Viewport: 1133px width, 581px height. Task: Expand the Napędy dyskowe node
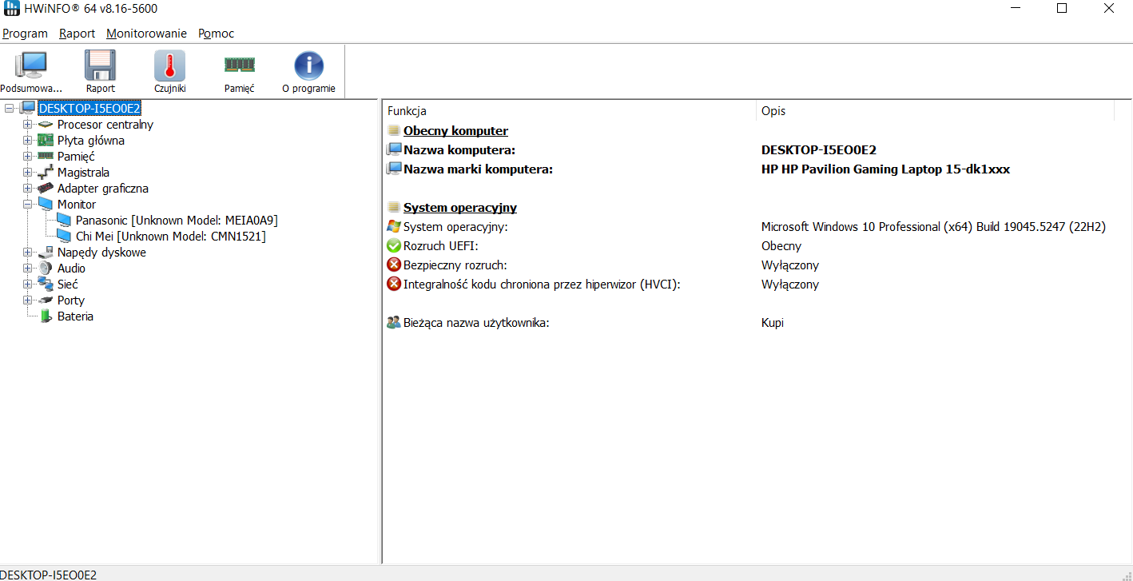pyautogui.click(x=28, y=253)
